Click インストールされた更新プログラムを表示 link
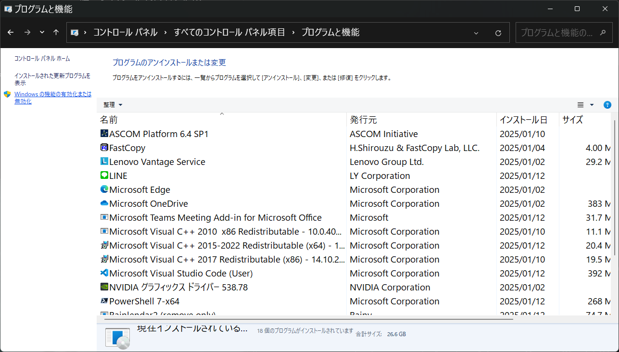 coord(53,79)
